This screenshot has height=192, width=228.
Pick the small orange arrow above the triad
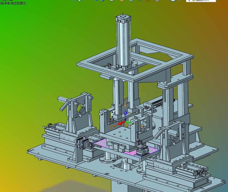point(125,104)
